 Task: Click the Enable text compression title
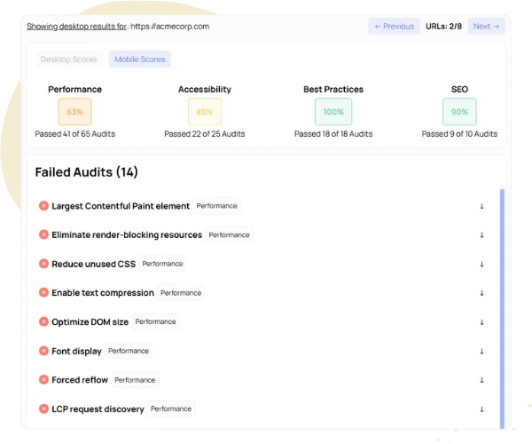pyautogui.click(x=103, y=293)
